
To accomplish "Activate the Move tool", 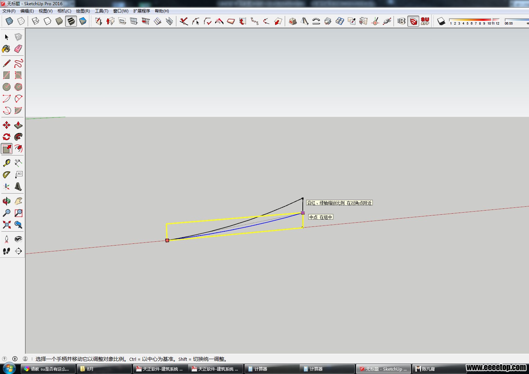I will pyautogui.click(x=7, y=125).
